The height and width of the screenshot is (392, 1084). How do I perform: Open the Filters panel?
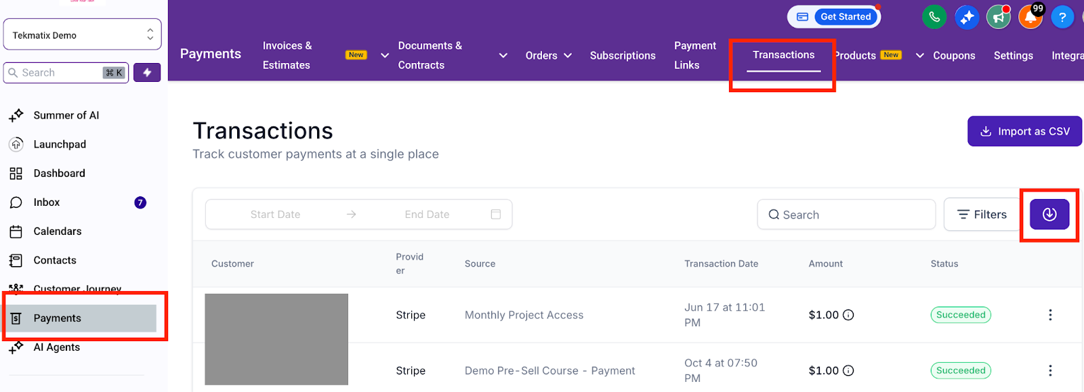tap(982, 215)
